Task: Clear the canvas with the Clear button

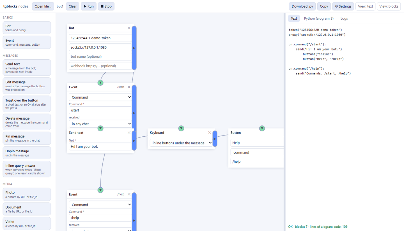Action: coord(73,6)
